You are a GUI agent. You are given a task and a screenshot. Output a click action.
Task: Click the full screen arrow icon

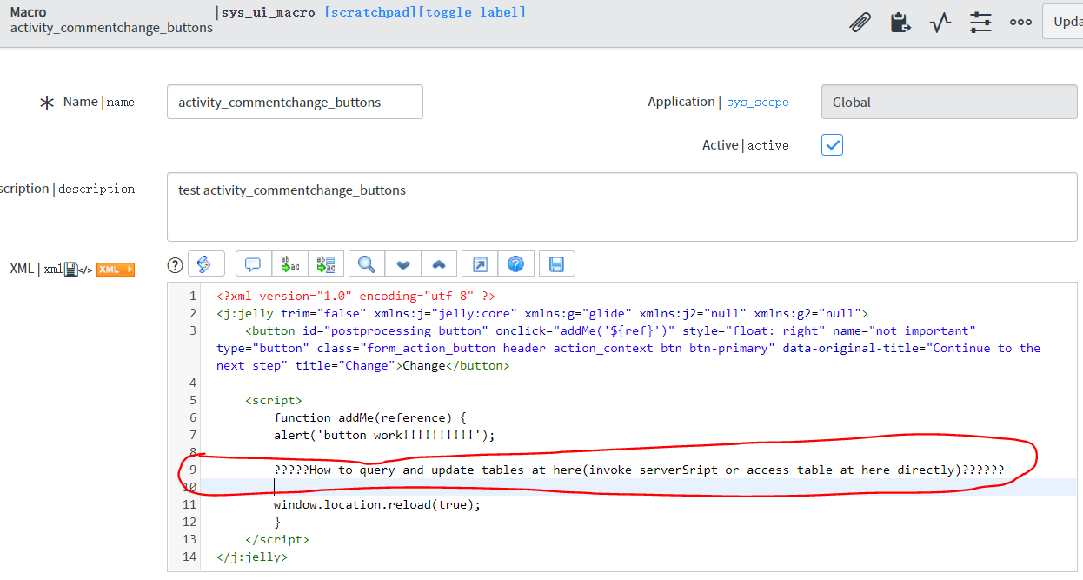click(x=480, y=264)
